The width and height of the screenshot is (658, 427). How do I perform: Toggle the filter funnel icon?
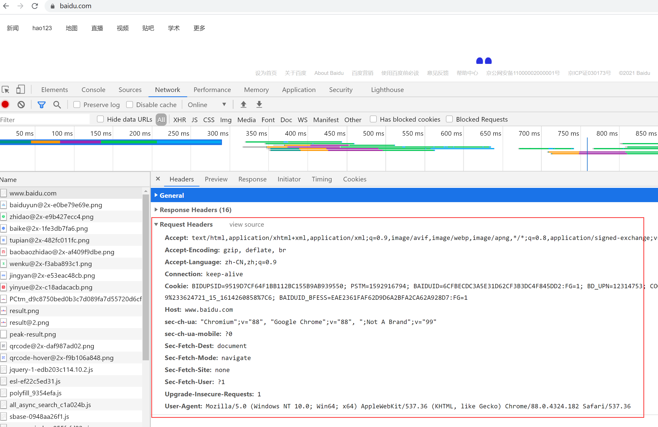[41, 105]
